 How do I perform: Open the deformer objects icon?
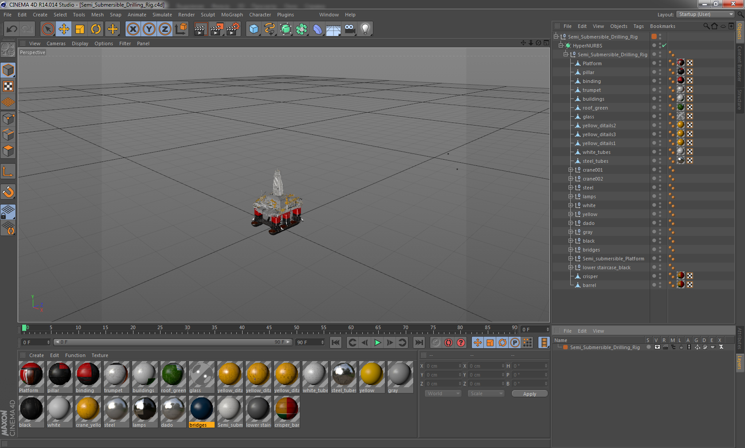[x=318, y=29]
